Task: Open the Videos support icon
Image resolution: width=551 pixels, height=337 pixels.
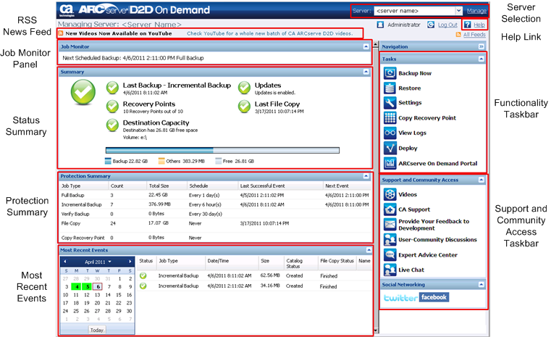Action: 390,194
